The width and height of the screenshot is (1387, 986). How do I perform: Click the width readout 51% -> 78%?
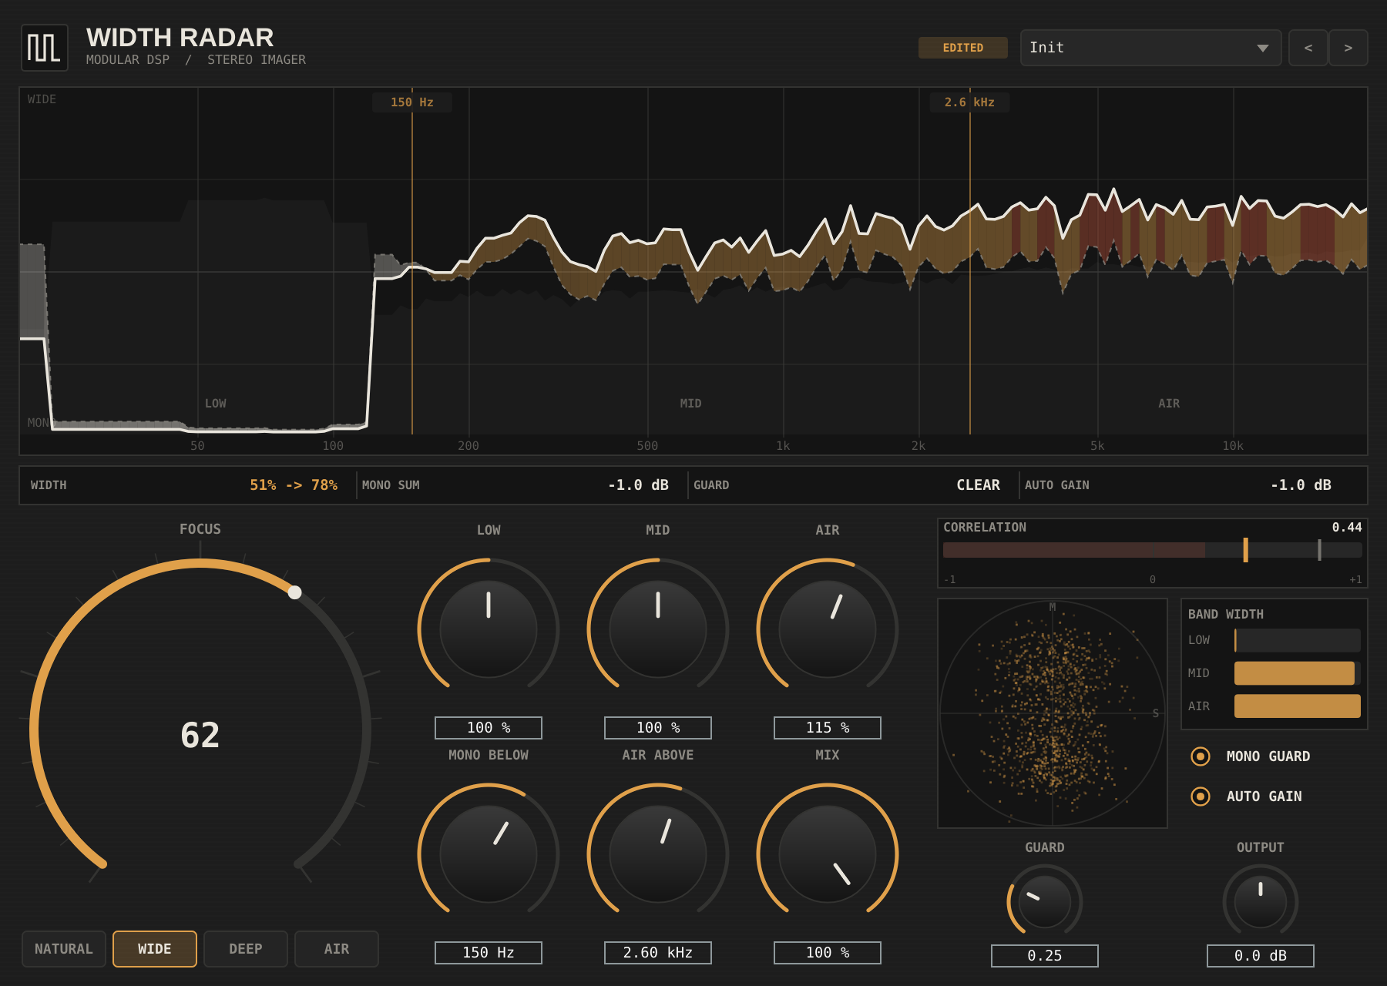tap(294, 485)
